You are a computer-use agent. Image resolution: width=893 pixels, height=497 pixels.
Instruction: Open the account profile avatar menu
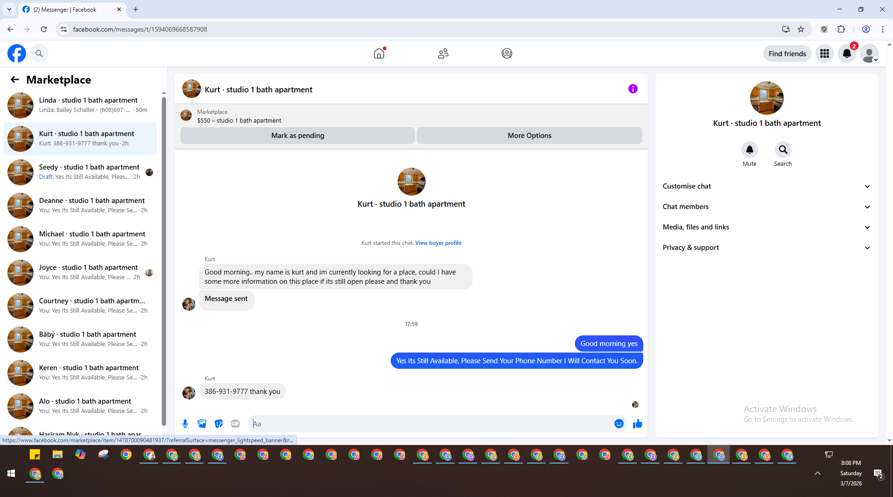point(869,53)
